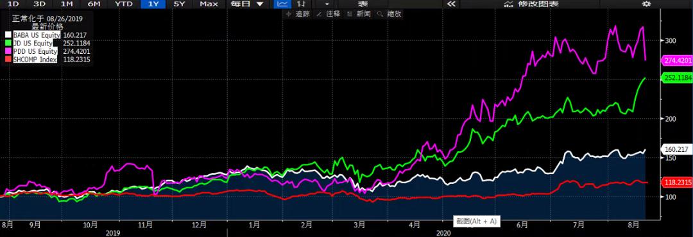
Task: Show the Max time range
Action: pos(209,4)
